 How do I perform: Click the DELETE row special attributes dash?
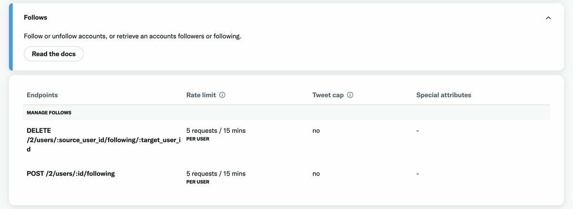[x=417, y=130]
